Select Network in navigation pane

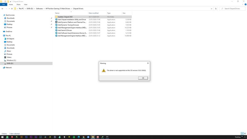coord(9,68)
